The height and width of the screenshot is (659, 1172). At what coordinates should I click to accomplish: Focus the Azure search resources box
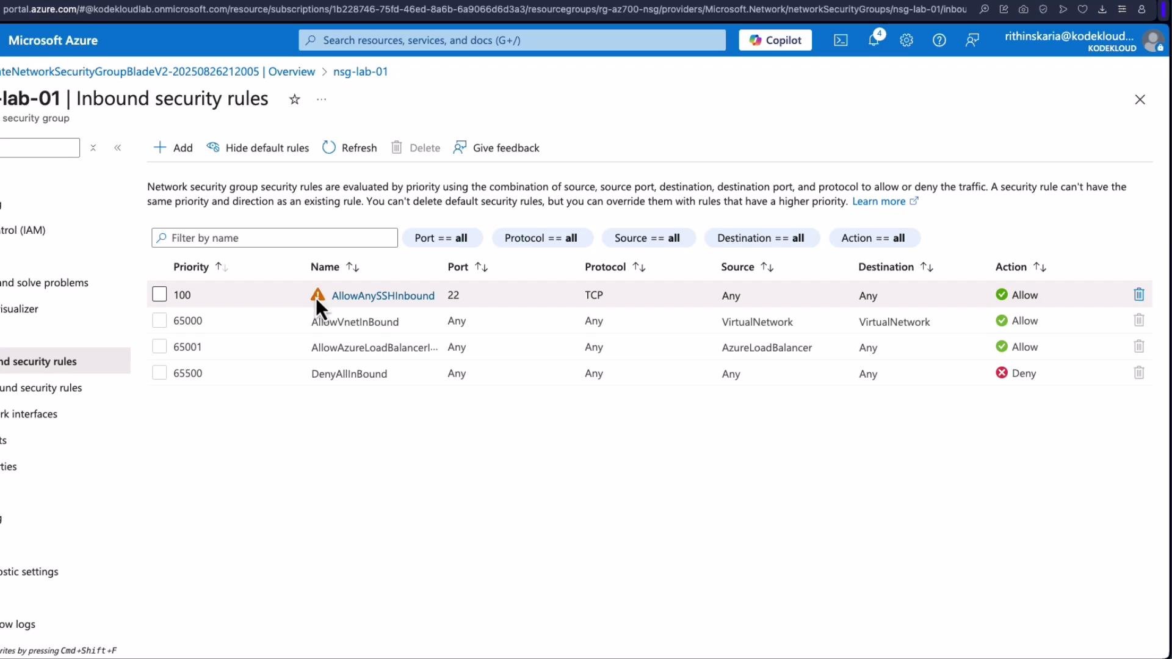[512, 40]
